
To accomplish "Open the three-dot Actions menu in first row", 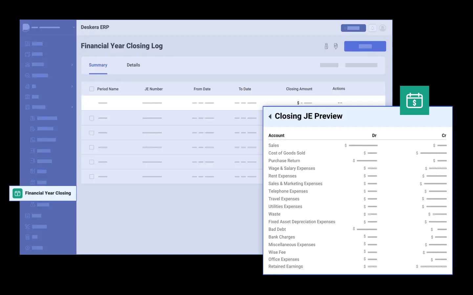I will click(x=340, y=103).
